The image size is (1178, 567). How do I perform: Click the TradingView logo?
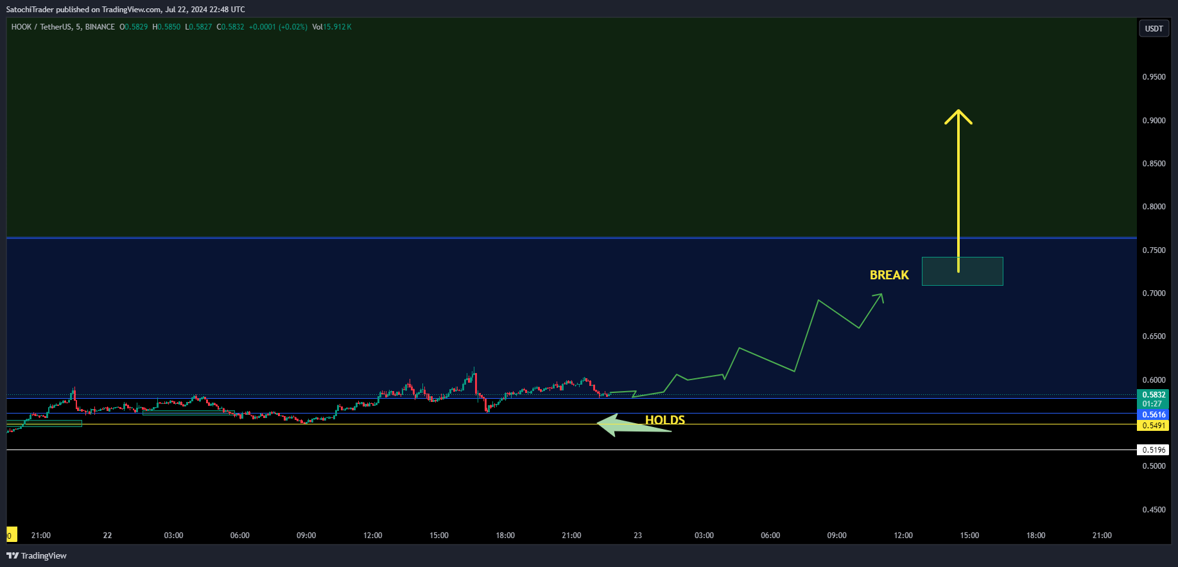tap(37, 555)
